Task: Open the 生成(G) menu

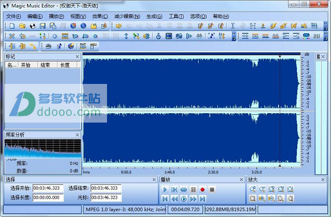Action: click(x=154, y=16)
